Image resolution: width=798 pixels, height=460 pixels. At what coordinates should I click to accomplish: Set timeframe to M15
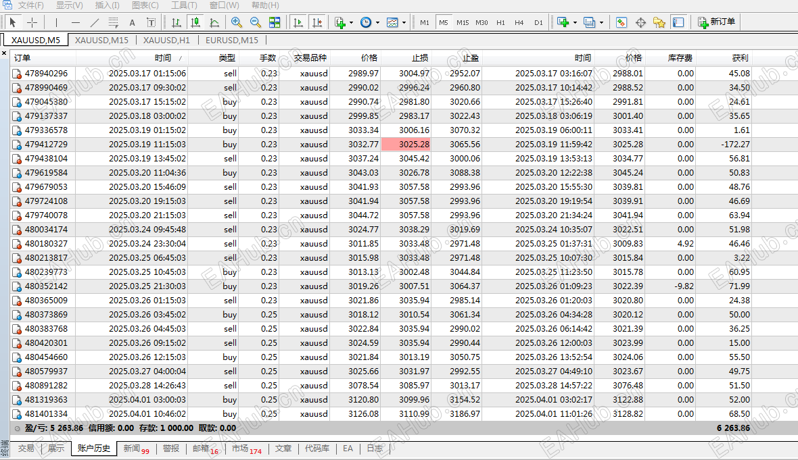click(463, 22)
